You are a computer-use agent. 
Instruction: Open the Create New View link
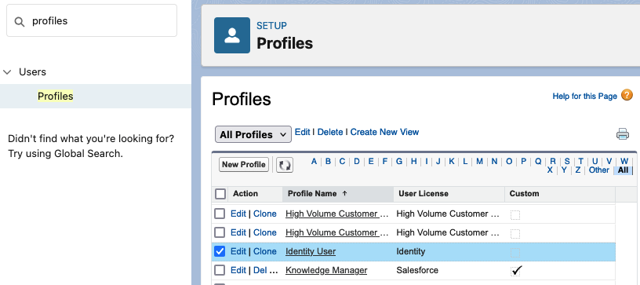384,132
